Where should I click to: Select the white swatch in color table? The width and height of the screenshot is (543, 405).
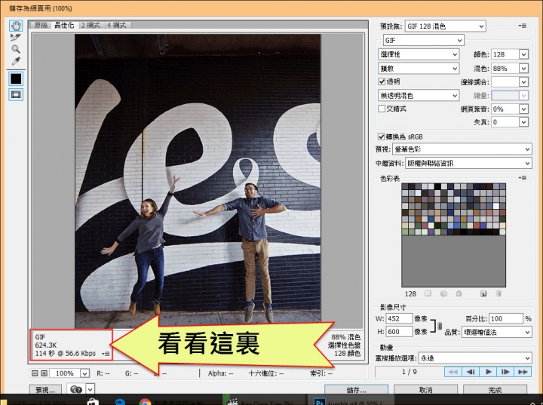pyautogui.click(x=496, y=206)
